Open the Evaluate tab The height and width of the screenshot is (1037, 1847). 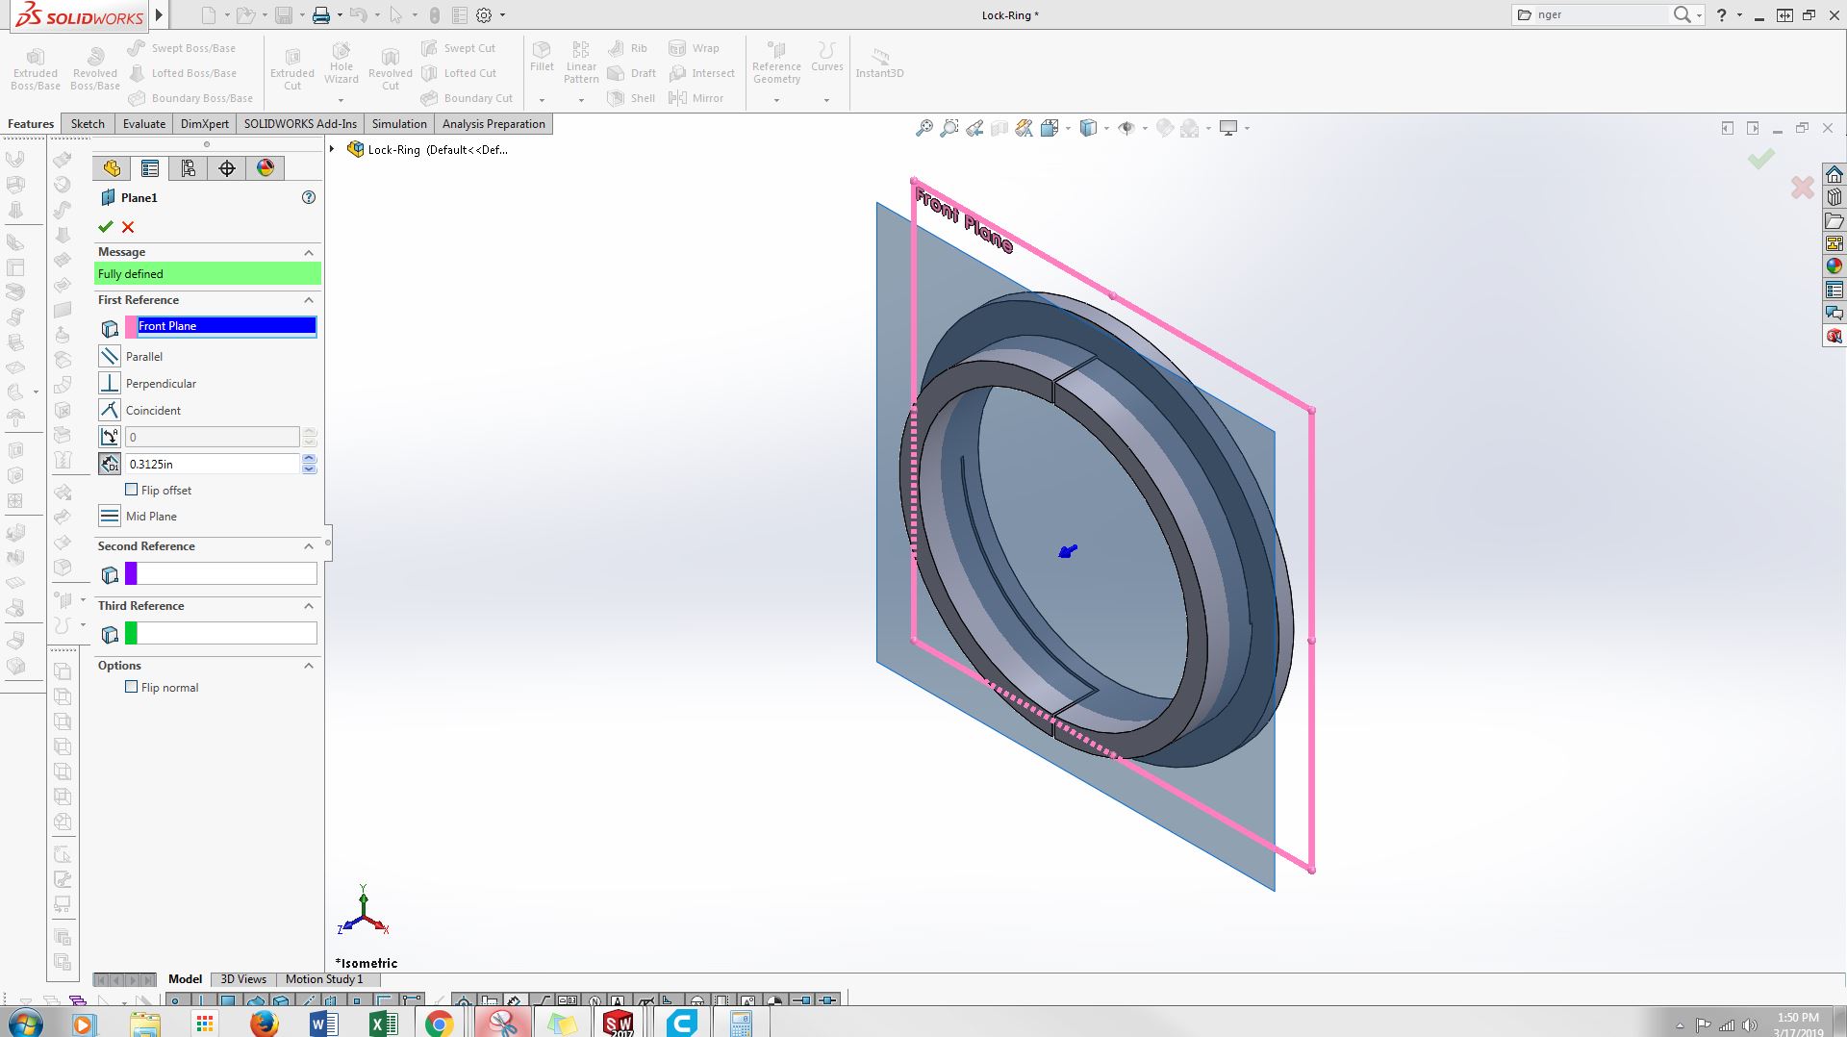click(x=144, y=124)
